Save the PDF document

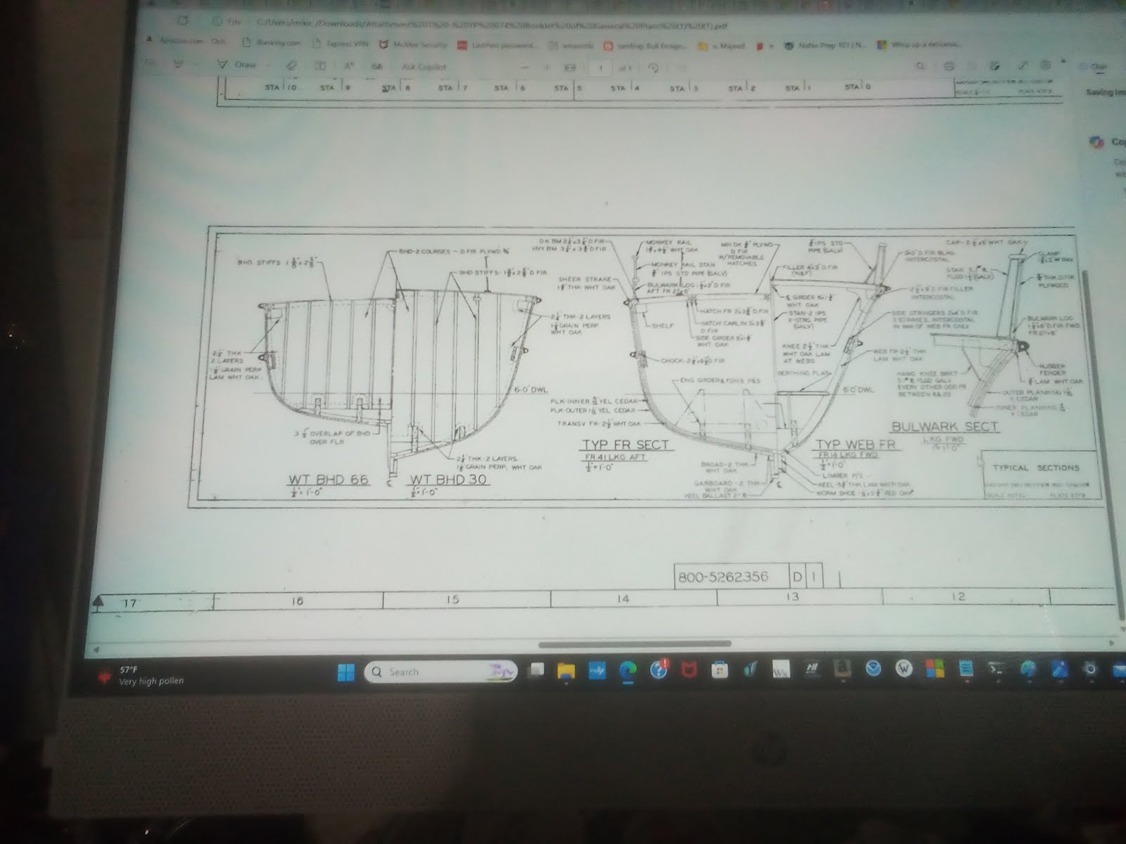click(x=972, y=66)
